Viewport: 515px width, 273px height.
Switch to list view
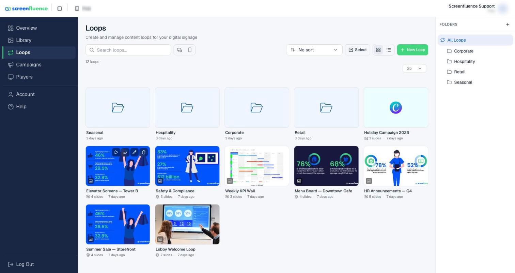(x=389, y=50)
